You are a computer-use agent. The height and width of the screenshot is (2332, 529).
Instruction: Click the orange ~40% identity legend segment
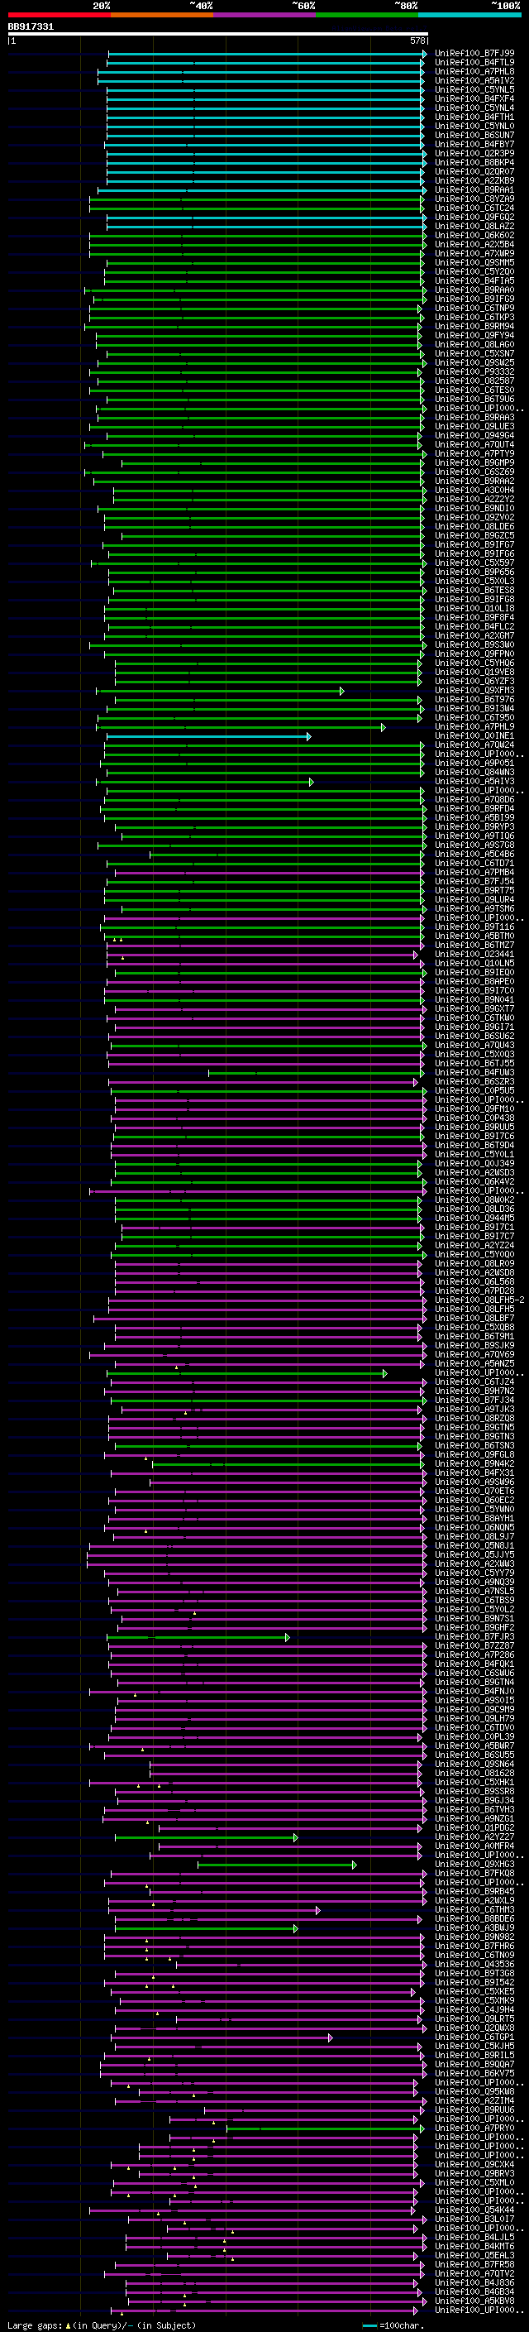click(x=162, y=15)
